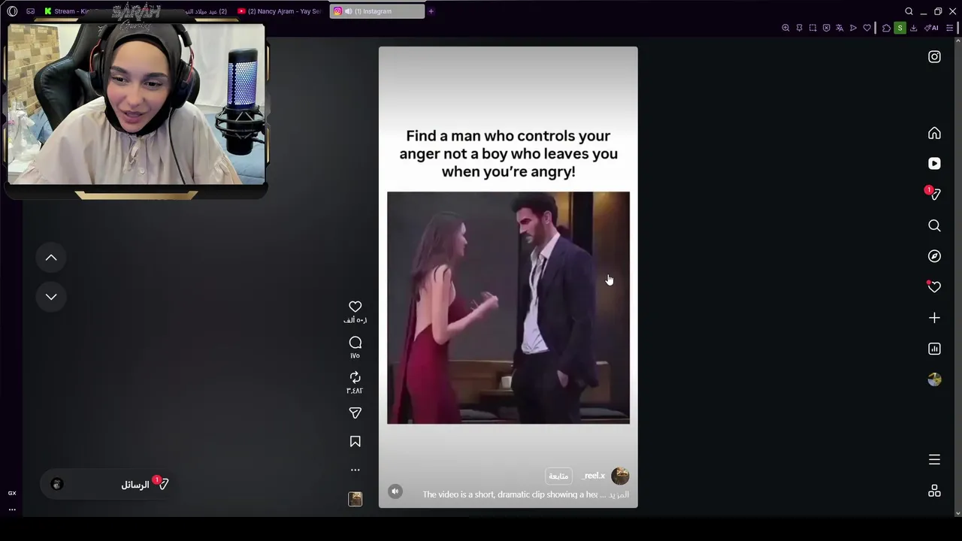Create a new post with the plus icon

coord(934,318)
